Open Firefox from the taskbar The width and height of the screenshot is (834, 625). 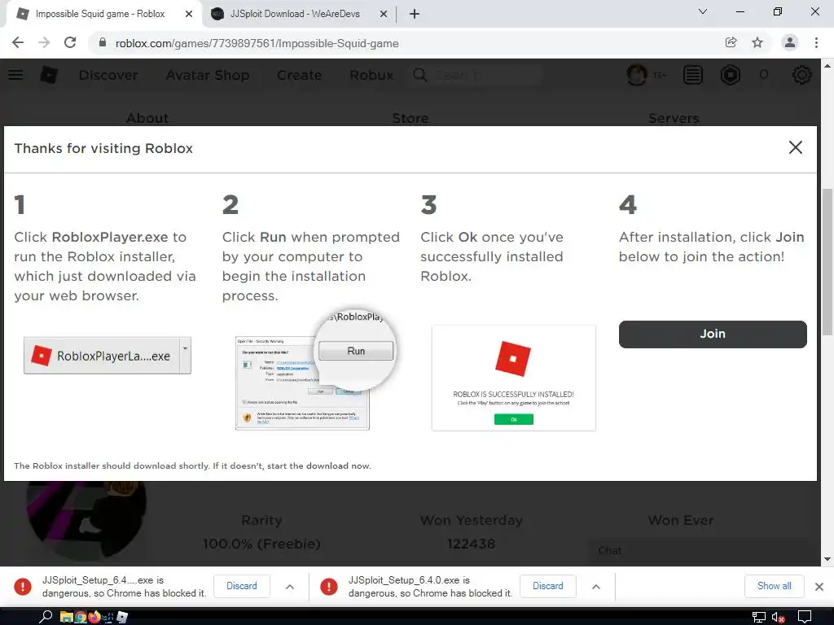[x=94, y=617]
